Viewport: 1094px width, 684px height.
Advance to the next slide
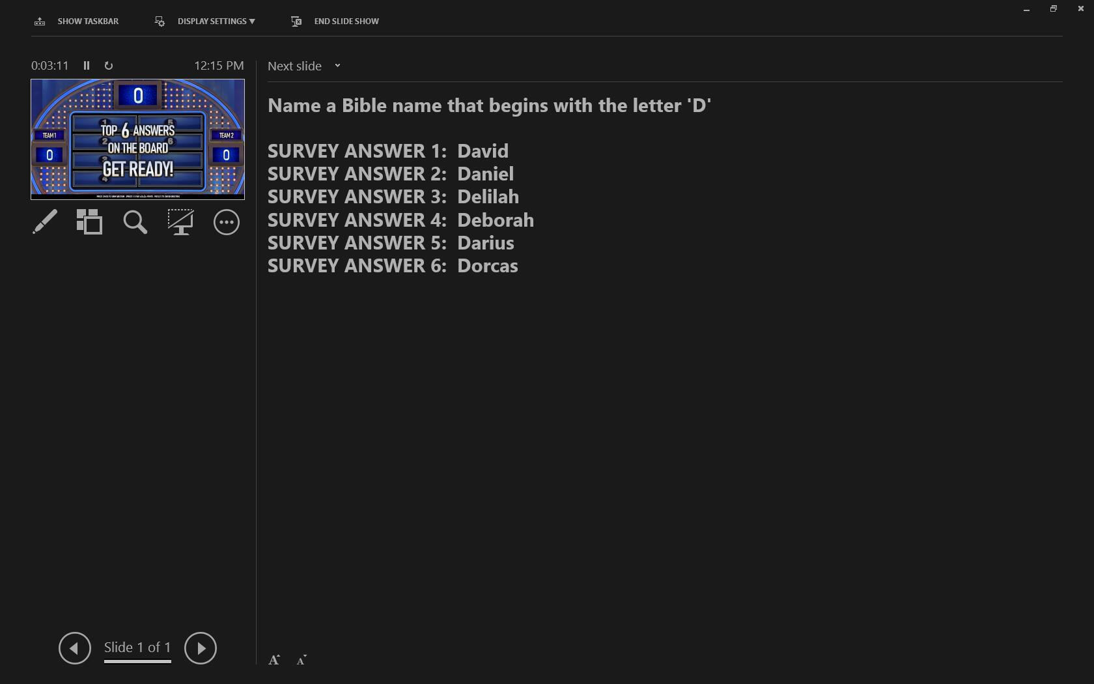(x=201, y=648)
